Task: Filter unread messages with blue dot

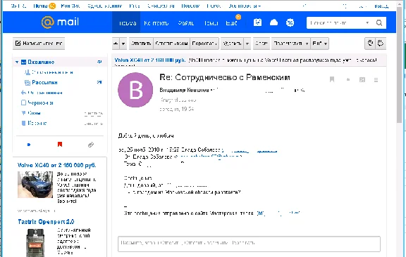Action: pyautogui.click(x=29, y=145)
